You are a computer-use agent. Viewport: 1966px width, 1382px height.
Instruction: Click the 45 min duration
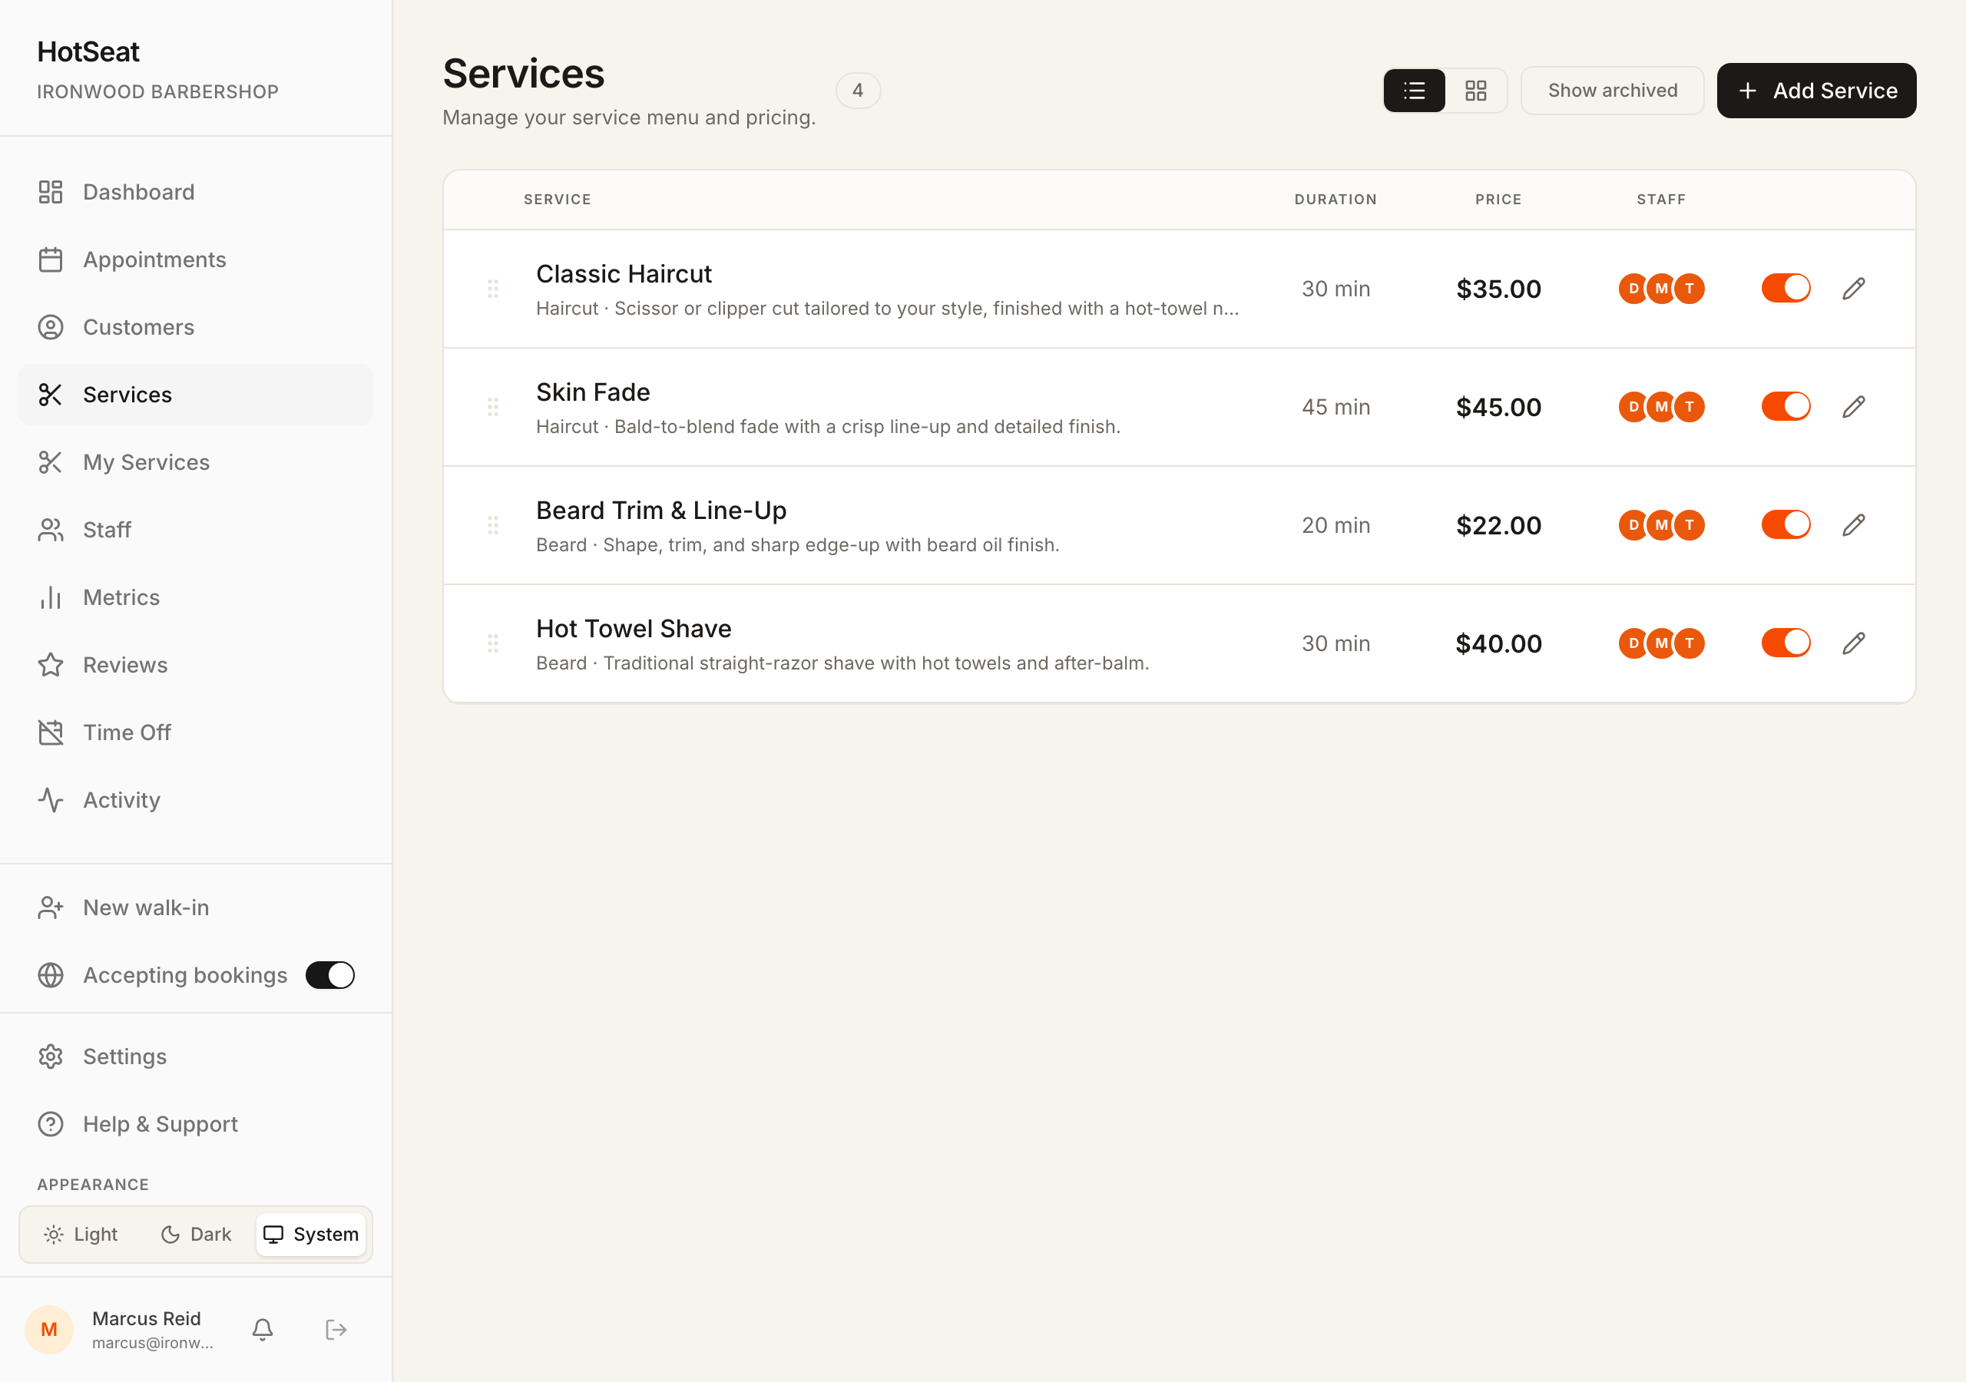pos(1335,407)
